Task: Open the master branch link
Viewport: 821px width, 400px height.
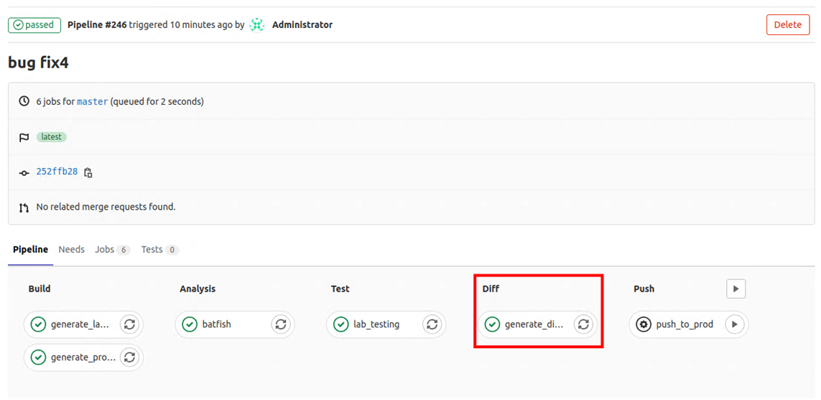Action: coord(92,102)
